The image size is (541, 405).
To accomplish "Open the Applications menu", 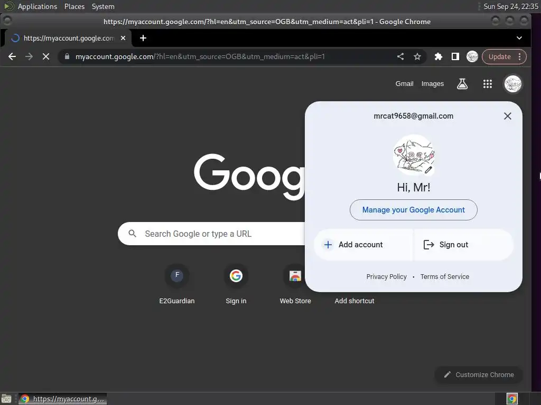I will [38, 6].
